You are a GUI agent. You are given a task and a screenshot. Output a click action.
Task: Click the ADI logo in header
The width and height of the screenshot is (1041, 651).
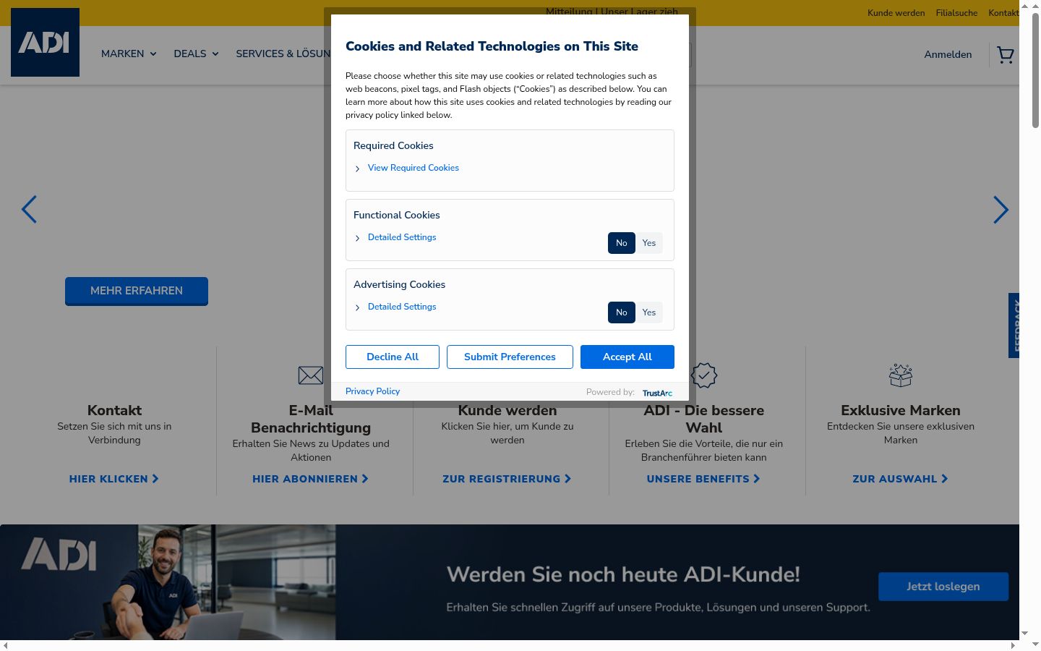pyautogui.click(x=45, y=42)
